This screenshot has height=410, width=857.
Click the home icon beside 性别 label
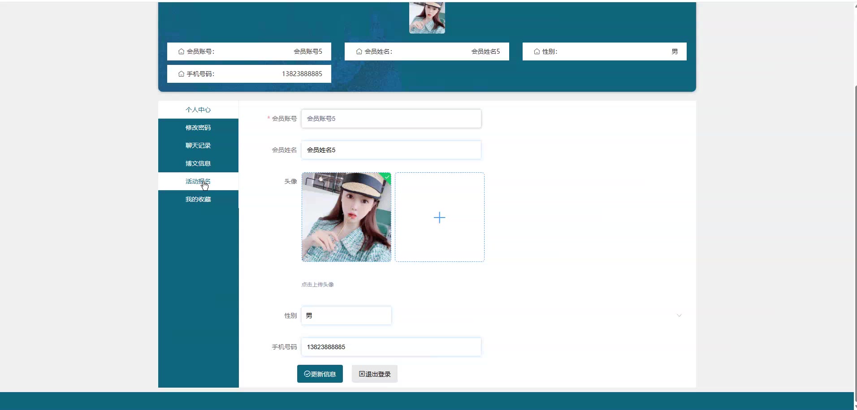(537, 51)
